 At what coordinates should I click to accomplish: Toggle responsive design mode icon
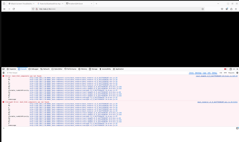231,69
